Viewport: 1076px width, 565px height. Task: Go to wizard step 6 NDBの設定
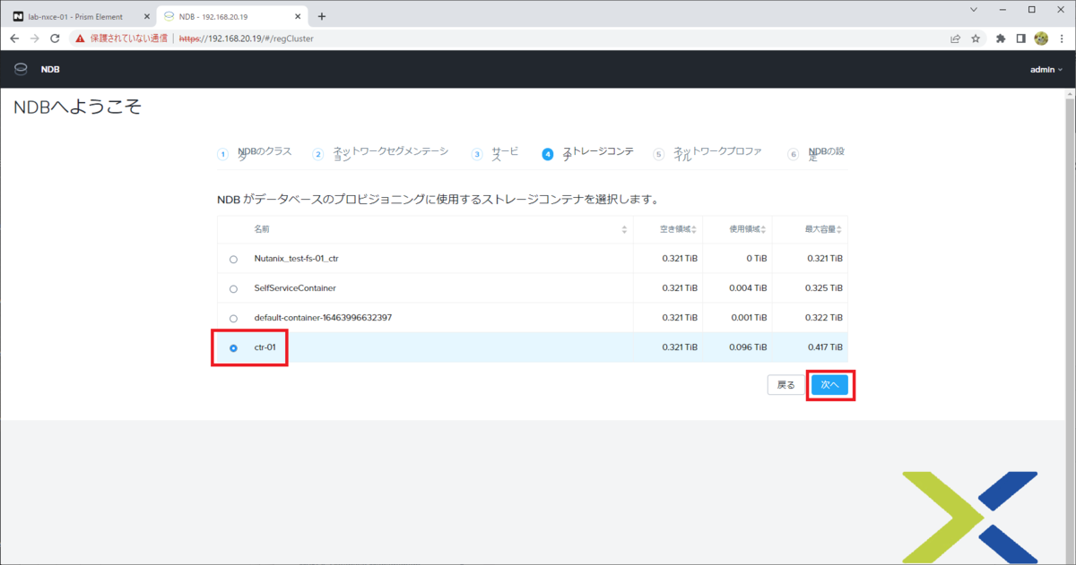[x=816, y=153]
